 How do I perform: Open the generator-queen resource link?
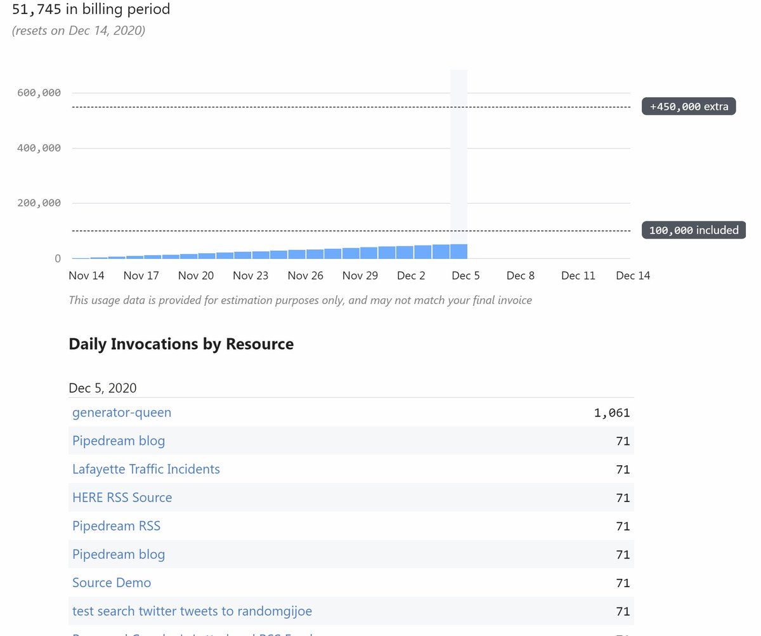click(x=122, y=413)
